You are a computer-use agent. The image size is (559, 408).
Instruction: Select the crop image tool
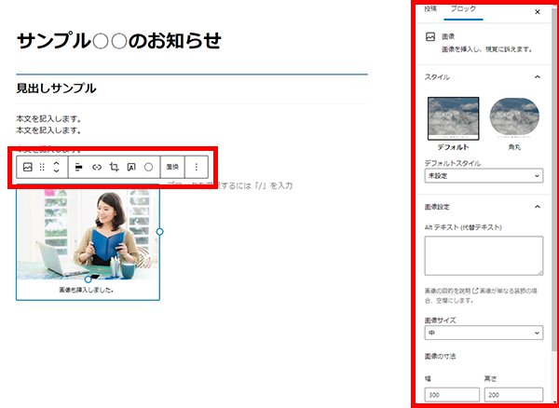(114, 168)
